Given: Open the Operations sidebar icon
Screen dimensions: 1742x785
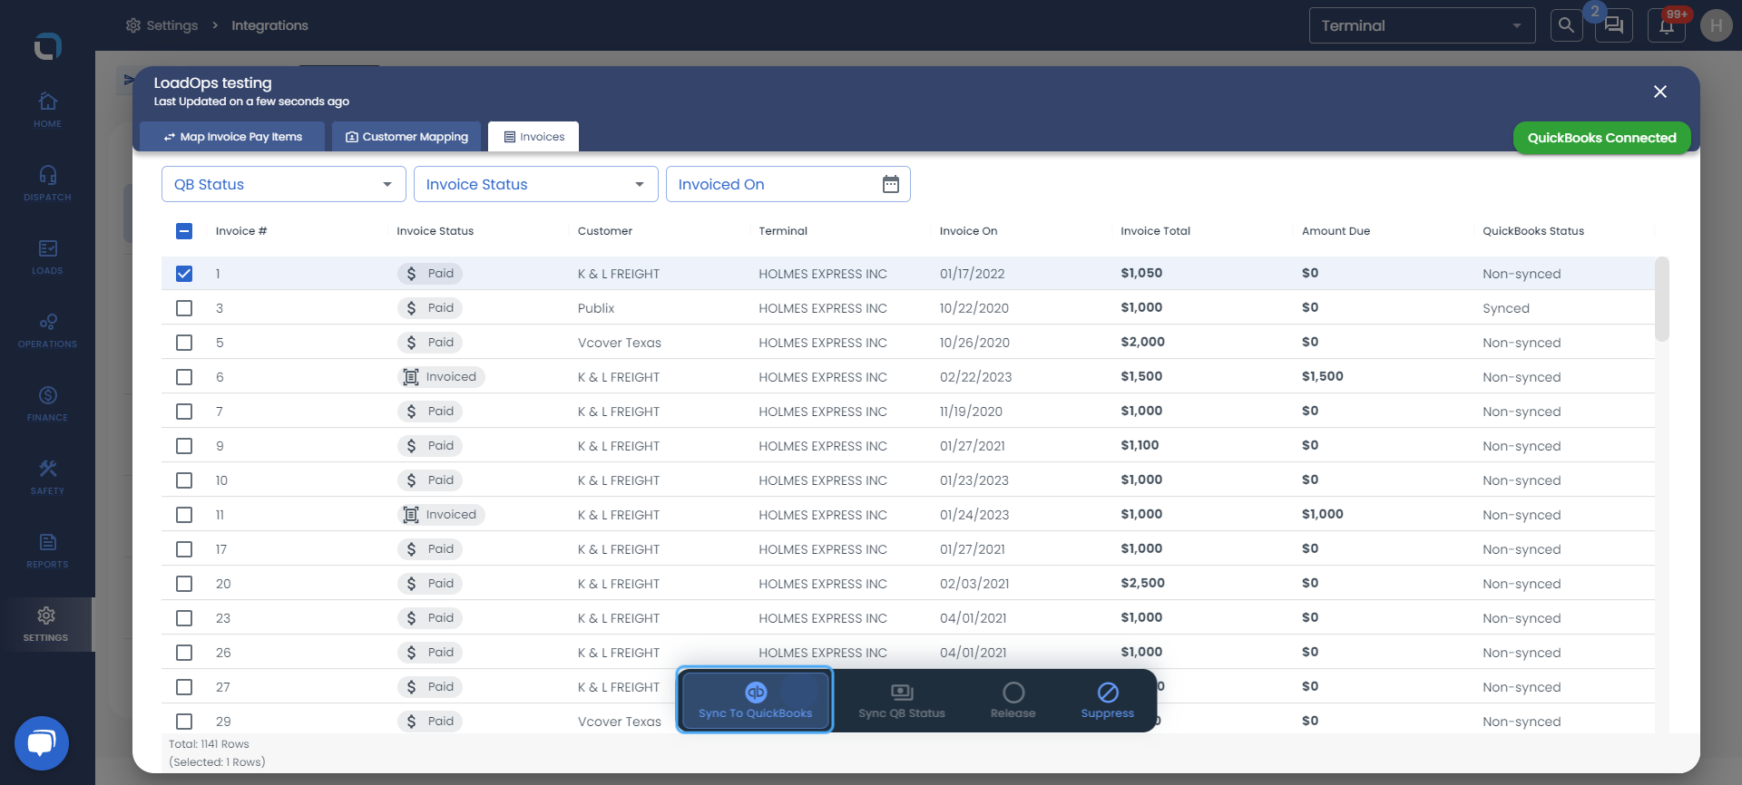Looking at the screenshot, I should click(47, 330).
